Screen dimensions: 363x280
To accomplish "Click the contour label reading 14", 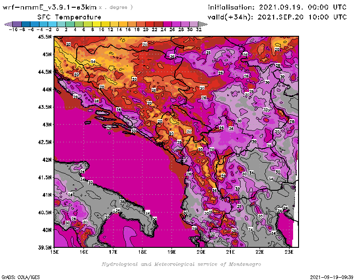I will (x=93, y=61).
